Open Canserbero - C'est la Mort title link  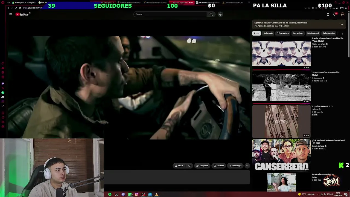[x=326, y=74]
